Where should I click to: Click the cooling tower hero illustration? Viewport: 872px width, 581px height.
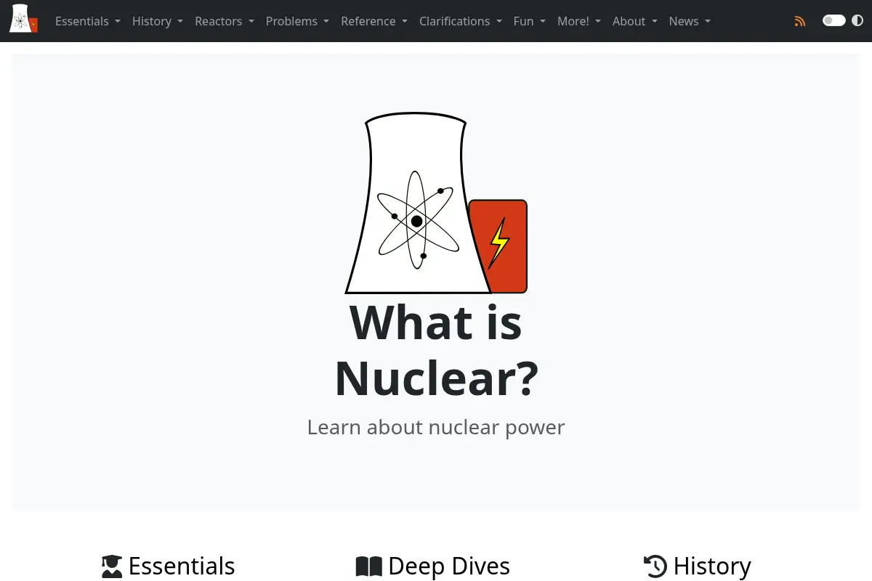(436, 203)
